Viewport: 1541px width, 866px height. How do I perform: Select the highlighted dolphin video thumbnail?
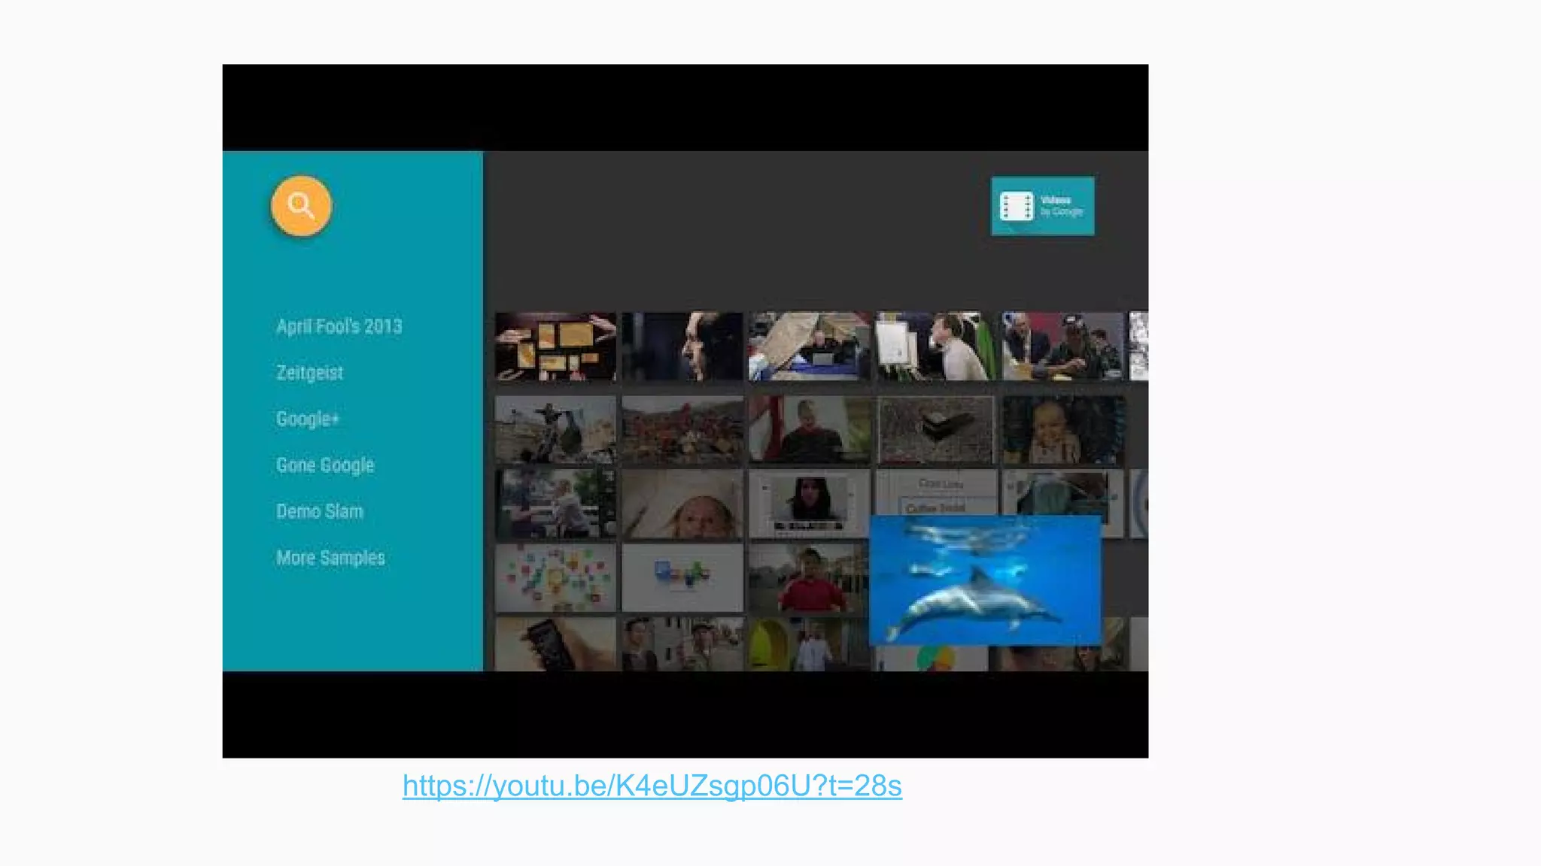click(x=984, y=580)
